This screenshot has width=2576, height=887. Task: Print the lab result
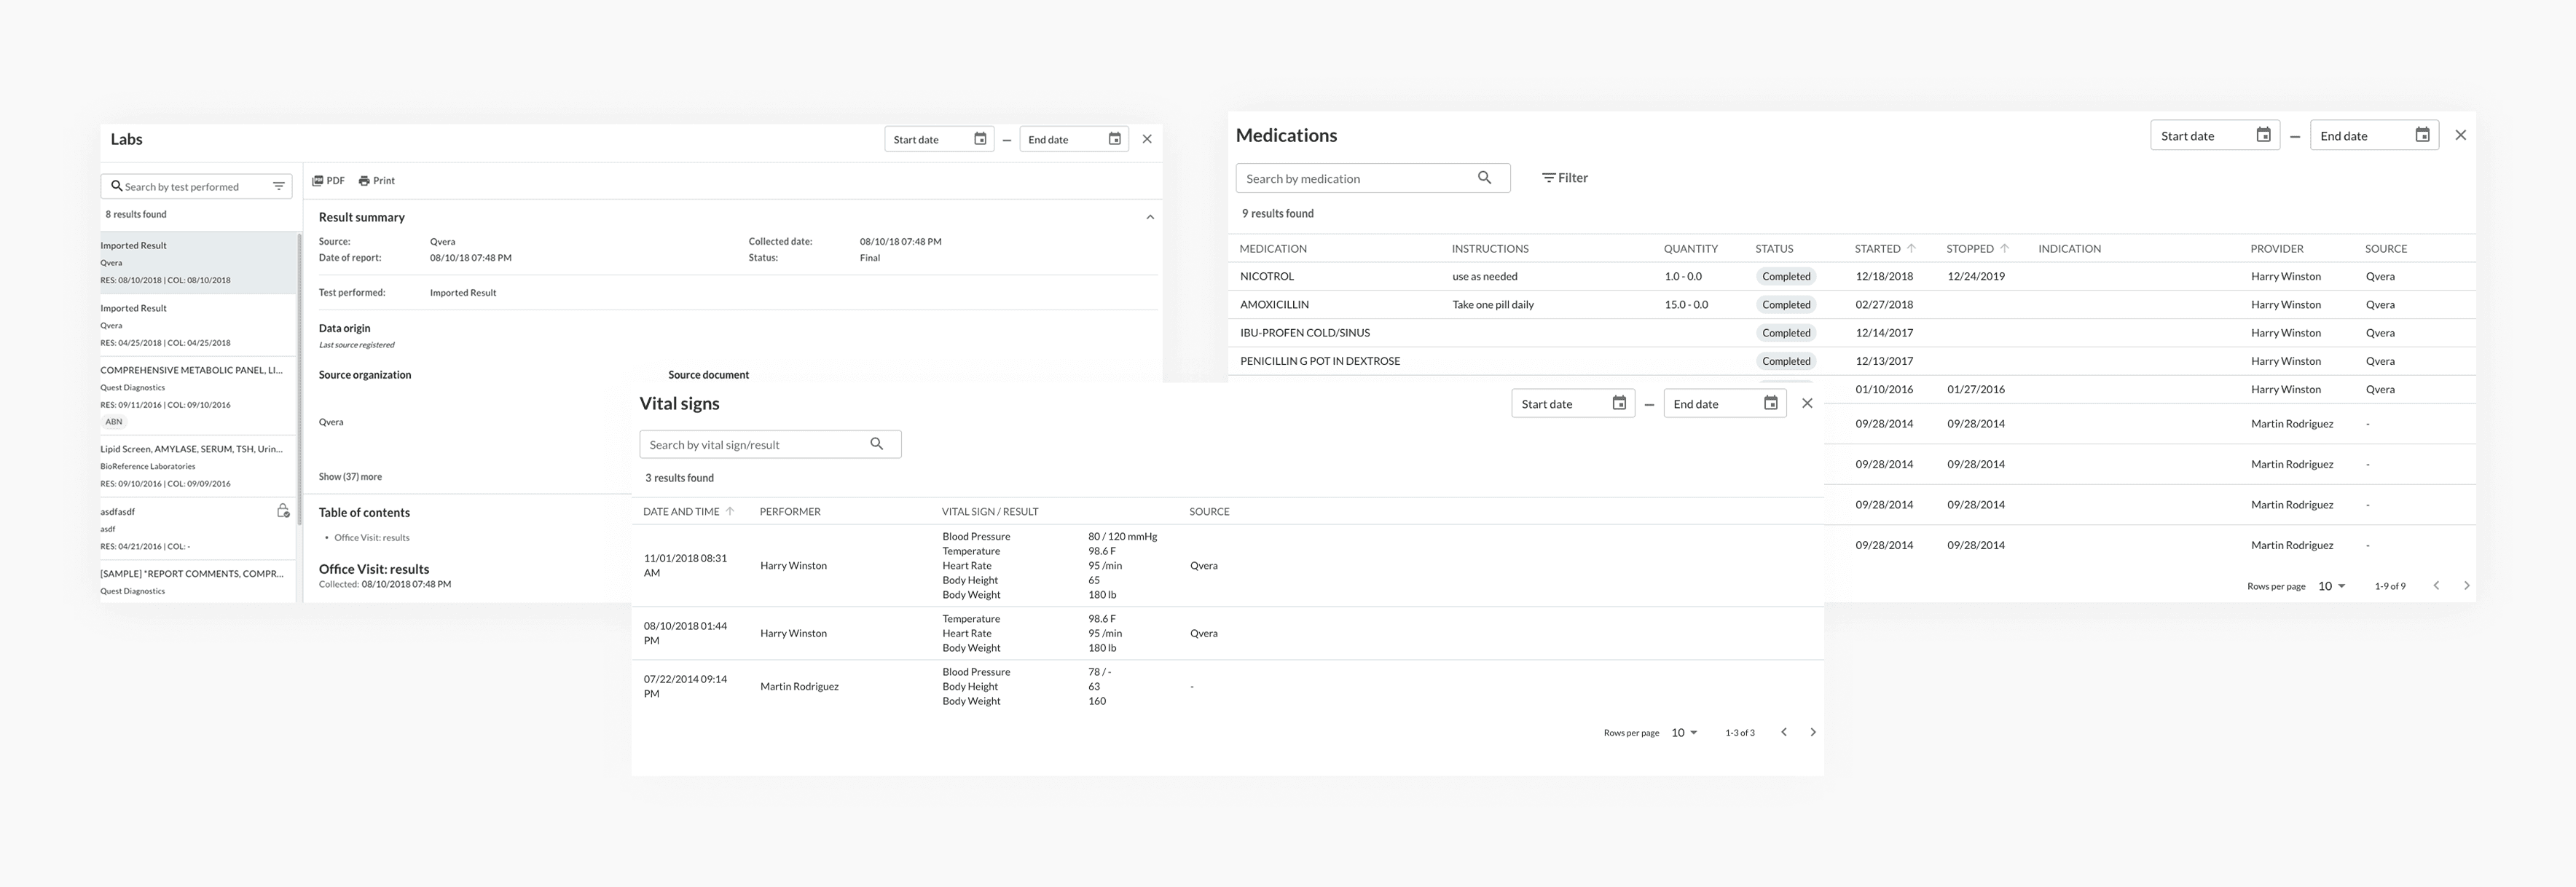point(377,181)
